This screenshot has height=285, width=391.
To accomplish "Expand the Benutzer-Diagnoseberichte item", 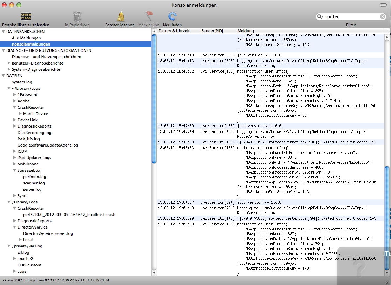I will click(9, 63).
